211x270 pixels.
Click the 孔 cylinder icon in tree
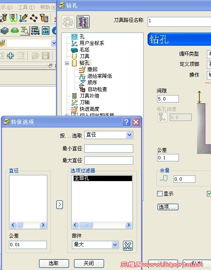pyautogui.click(x=74, y=37)
